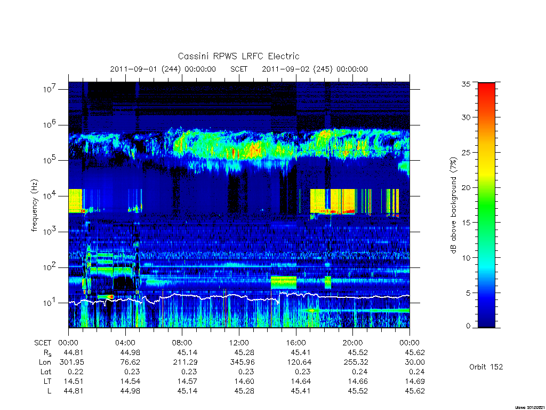Viewport: 546px width, 410px height.
Task: Click the color bar tick label 10
Action: (466, 258)
